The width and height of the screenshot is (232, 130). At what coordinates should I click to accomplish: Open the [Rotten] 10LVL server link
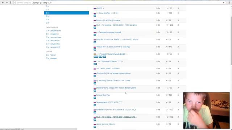tap(116, 88)
